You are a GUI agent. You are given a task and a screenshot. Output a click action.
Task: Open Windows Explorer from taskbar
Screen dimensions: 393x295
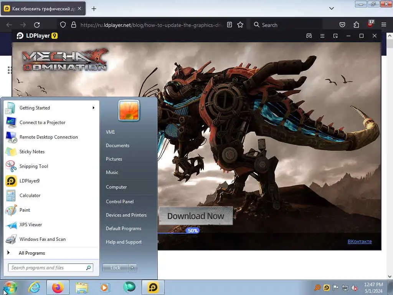coord(82,288)
